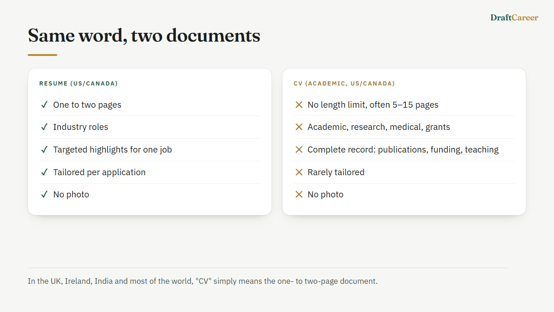Click checkmark icon beside One to two pages
This screenshot has height=312, width=554.
click(x=44, y=105)
